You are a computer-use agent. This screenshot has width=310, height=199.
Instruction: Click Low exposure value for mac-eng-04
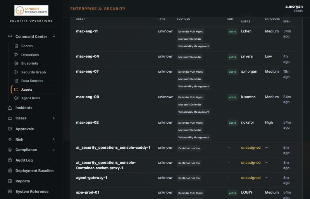[268, 56]
